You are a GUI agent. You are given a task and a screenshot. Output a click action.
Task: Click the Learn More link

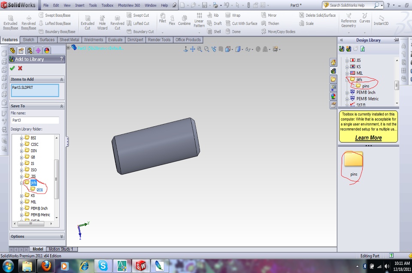pos(368,138)
